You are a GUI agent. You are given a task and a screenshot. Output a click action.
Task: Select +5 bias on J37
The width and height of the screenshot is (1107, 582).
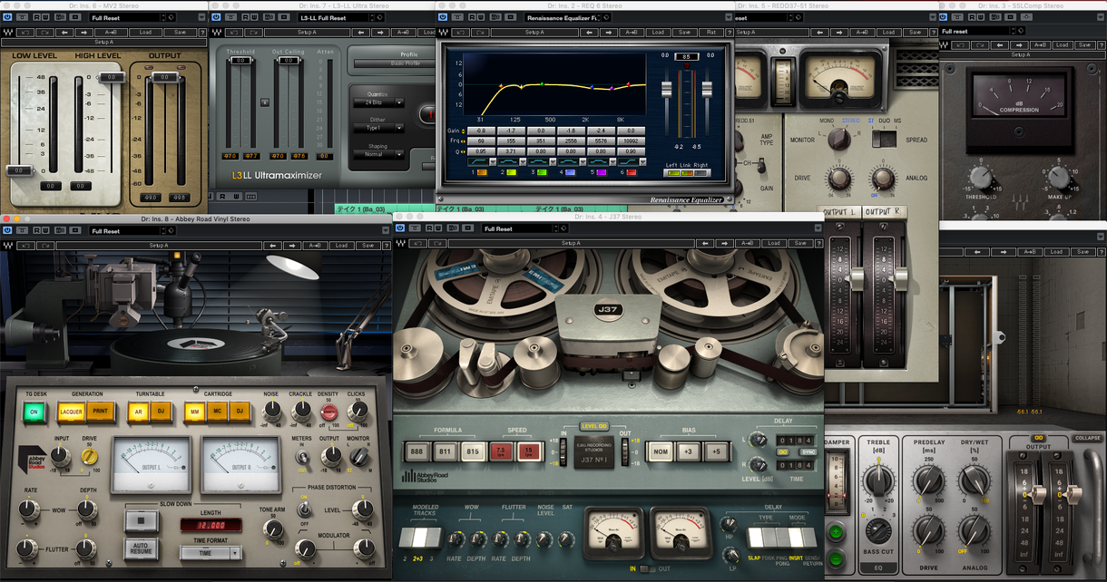pos(717,451)
